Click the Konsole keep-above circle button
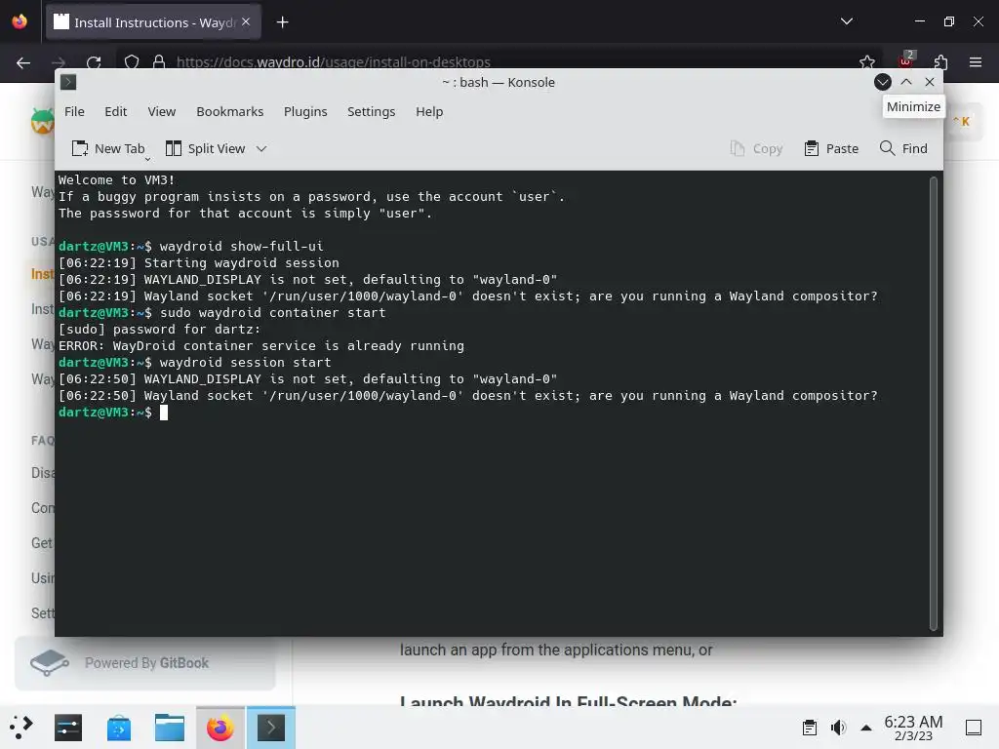 tap(882, 82)
